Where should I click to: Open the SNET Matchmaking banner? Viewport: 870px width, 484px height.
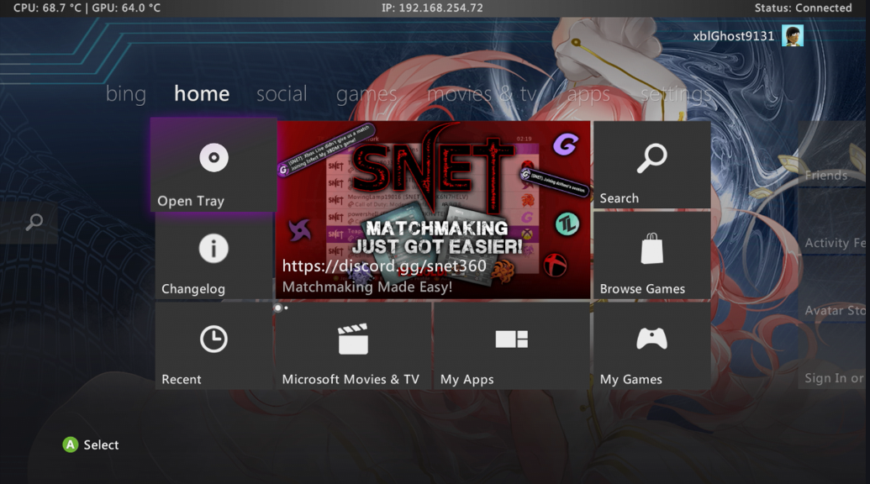[x=433, y=210]
